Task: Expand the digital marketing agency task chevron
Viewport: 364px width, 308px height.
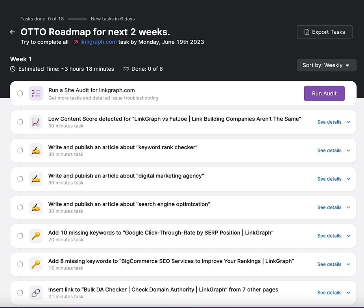Action: tap(348, 179)
